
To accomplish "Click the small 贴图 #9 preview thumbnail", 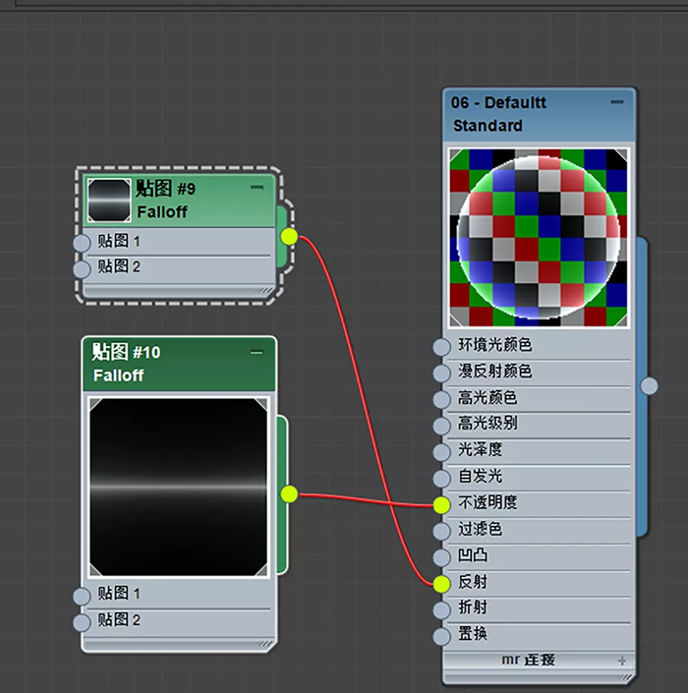I will [x=108, y=200].
